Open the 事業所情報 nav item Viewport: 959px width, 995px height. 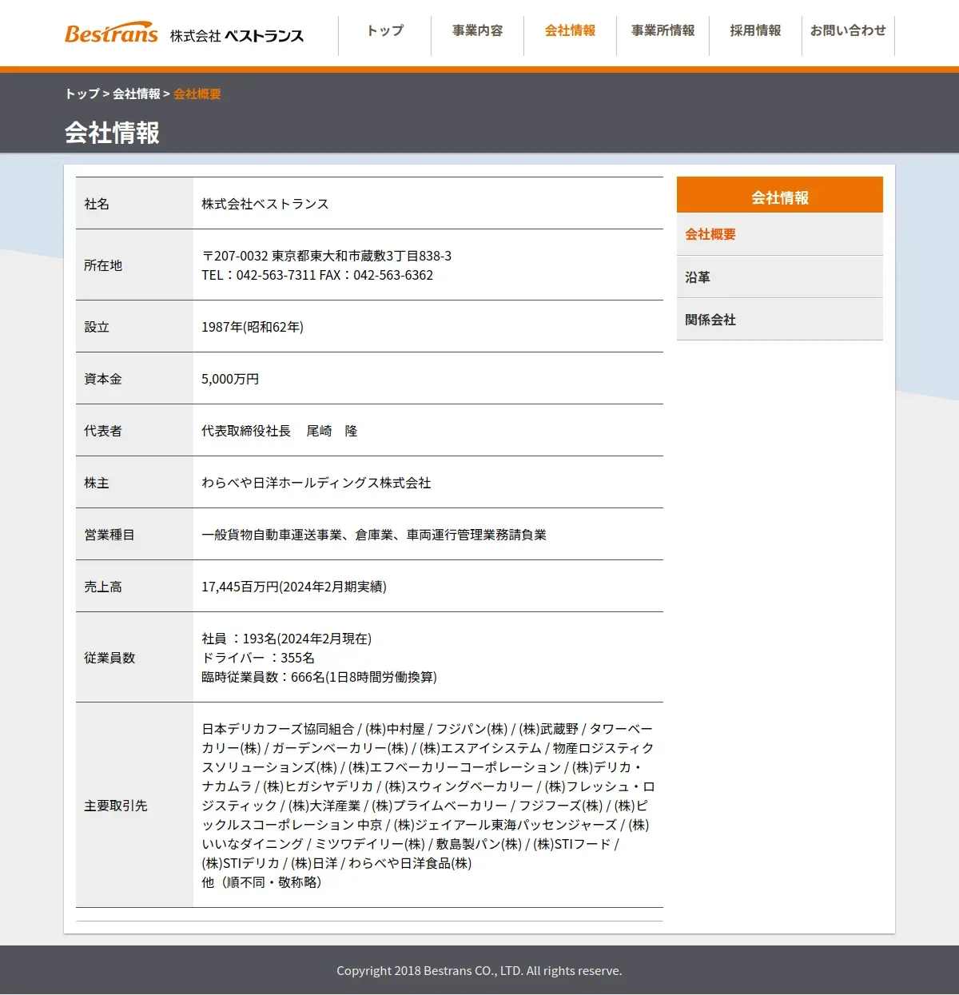point(663,30)
